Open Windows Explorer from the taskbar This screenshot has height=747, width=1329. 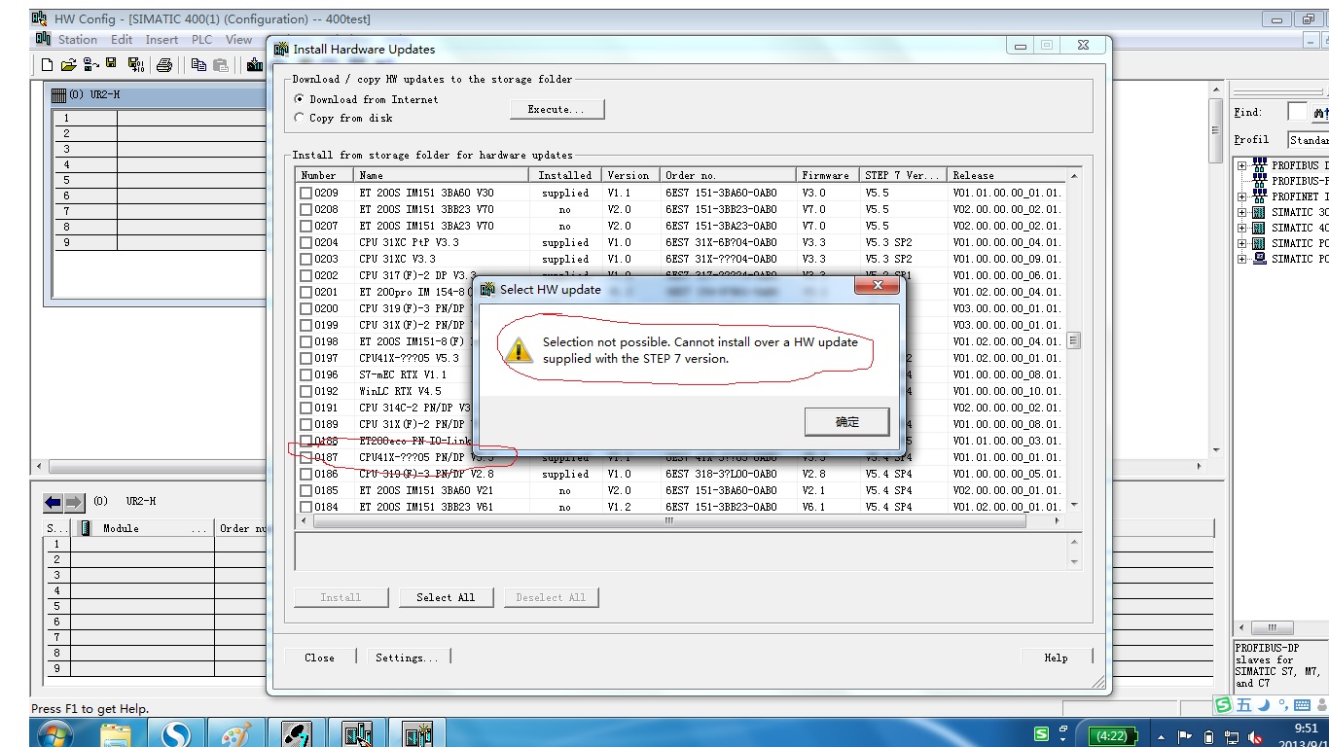tap(116, 734)
